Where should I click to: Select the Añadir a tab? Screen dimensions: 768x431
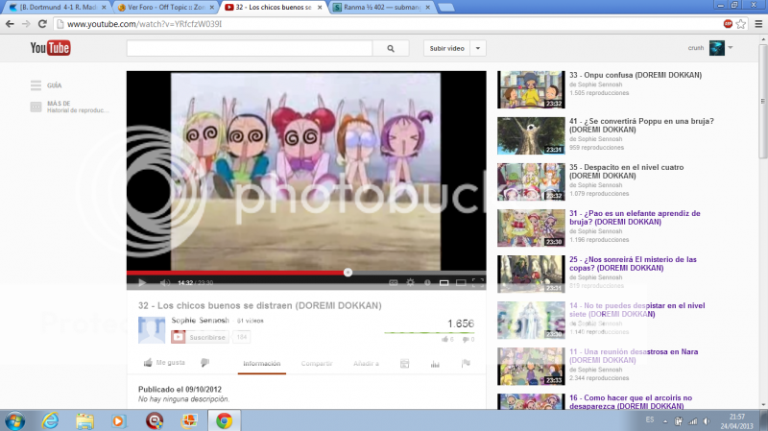[x=366, y=364]
